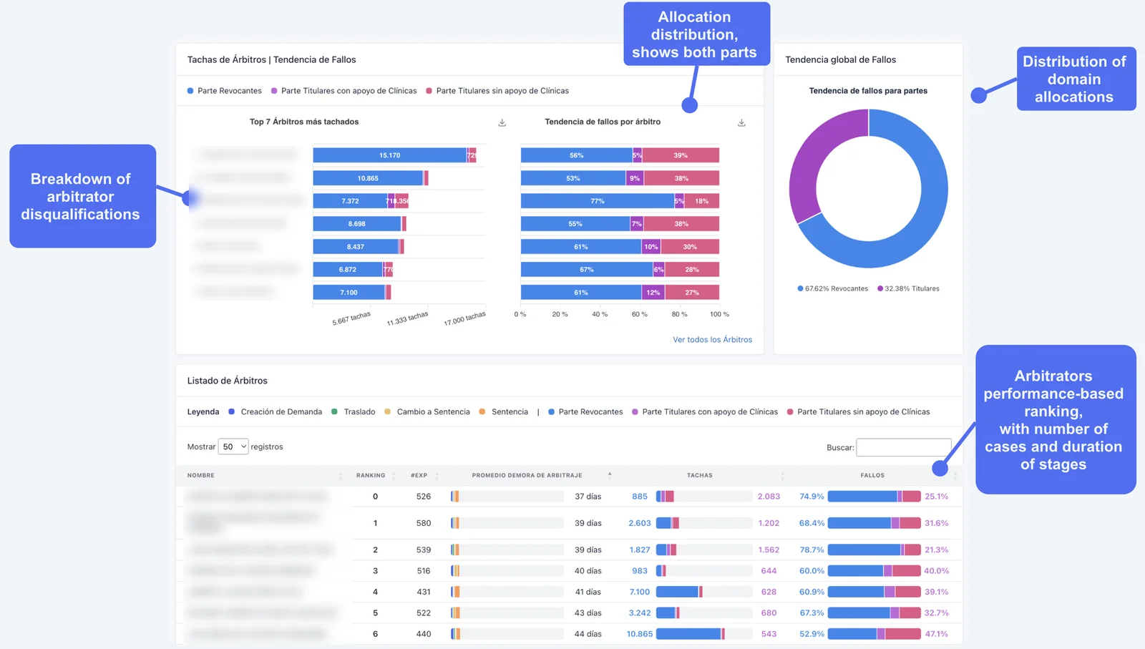The height and width of the screenshot is (649, 1145).
Task: Toggle the 32.38% Titulares donut legend entry
Action: (909, 288)
